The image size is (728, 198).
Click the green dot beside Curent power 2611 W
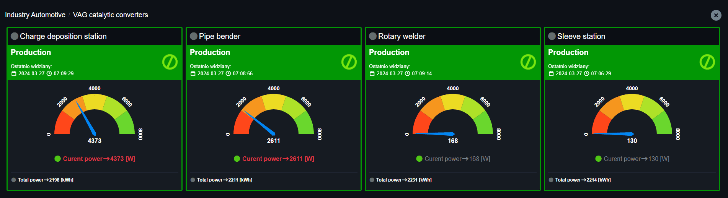pos(237,159)
